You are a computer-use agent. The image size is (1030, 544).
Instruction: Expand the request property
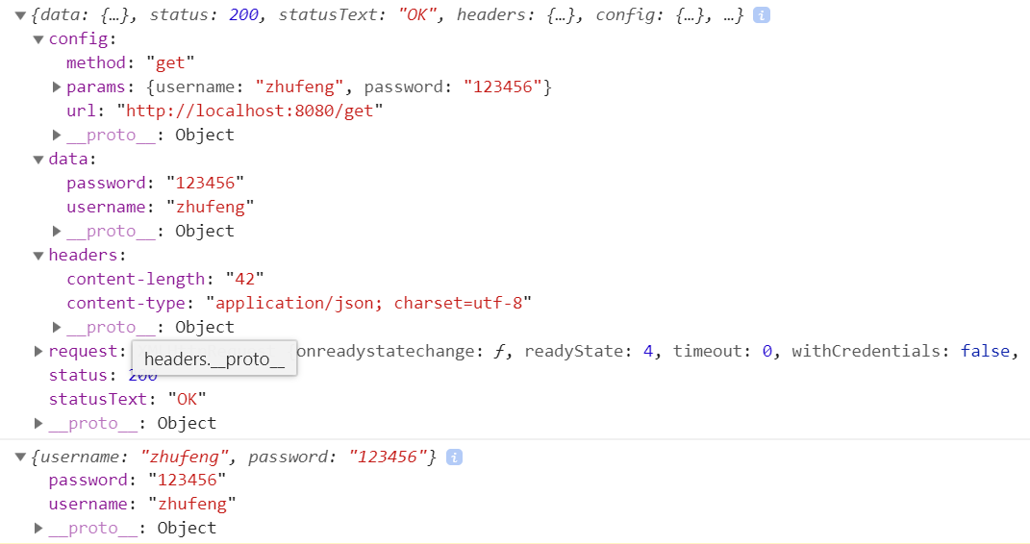(x=38, y=352)
